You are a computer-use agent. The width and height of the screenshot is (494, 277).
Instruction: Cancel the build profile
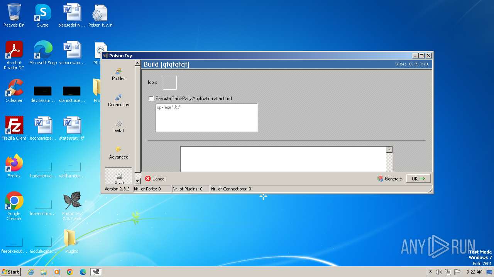(x=155, y=179)
